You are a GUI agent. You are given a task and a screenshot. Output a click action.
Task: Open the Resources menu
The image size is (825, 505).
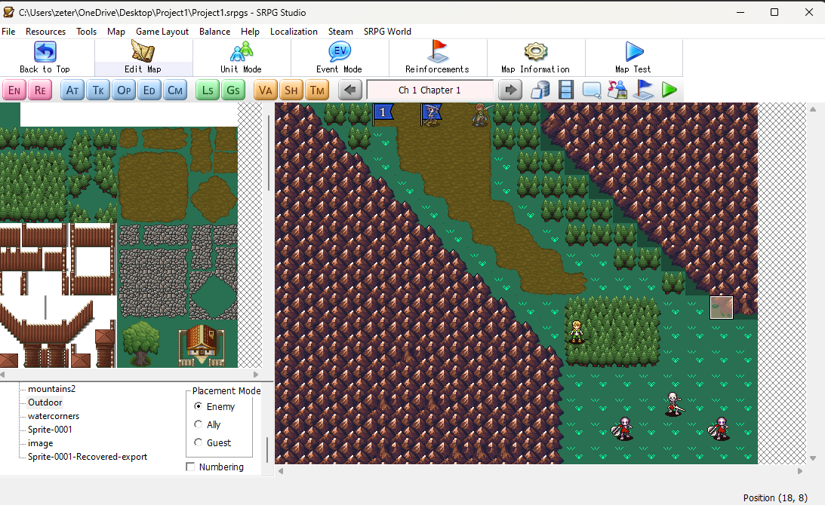[46, 32]
